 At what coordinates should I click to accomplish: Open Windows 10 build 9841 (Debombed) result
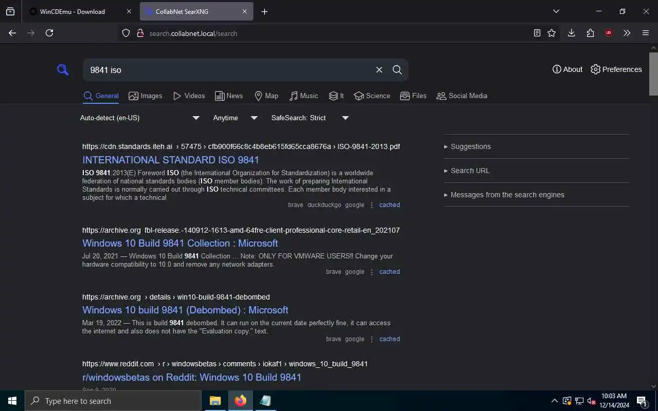click(185, 310)
